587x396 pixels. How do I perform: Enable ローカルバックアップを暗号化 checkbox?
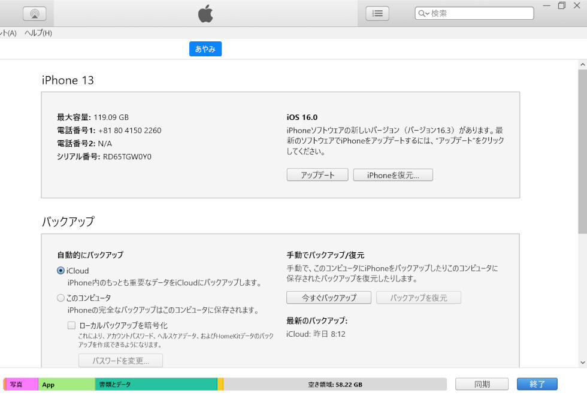(72, 325)
